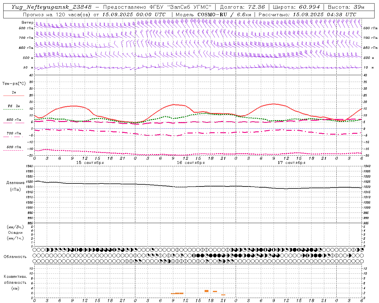Image resolution: width=379 pixels, height=303 pixels.
Task: Click the pink dash-dot legend line under 700 гПа
Action: (13, 137)
